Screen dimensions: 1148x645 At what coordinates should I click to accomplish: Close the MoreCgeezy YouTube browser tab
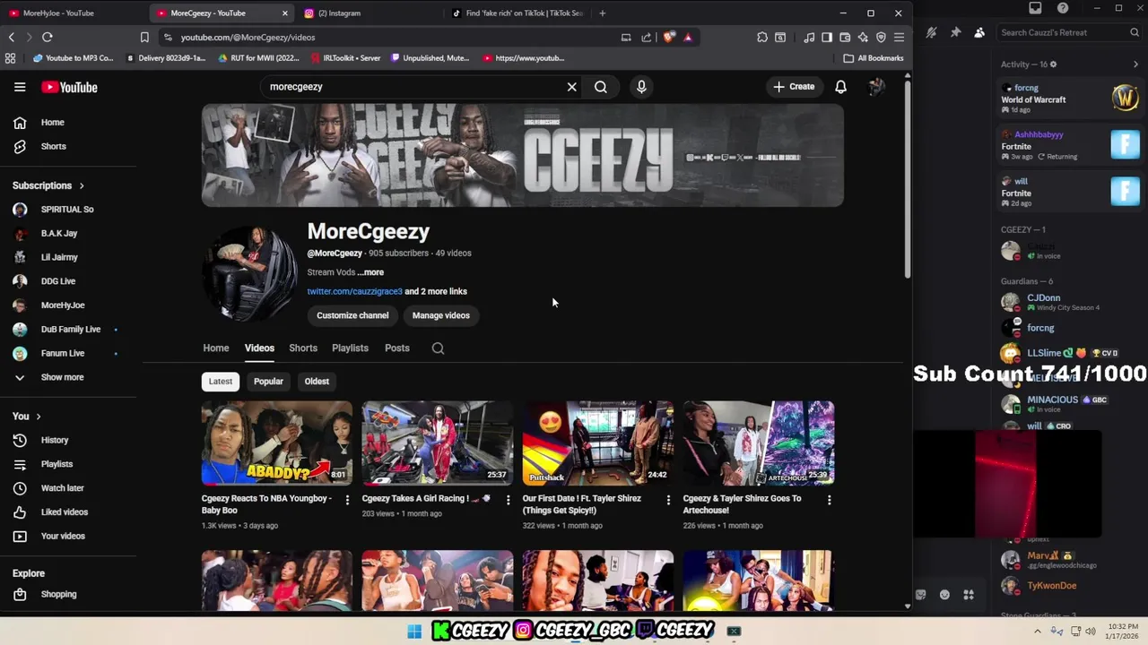tap(285, 13)
